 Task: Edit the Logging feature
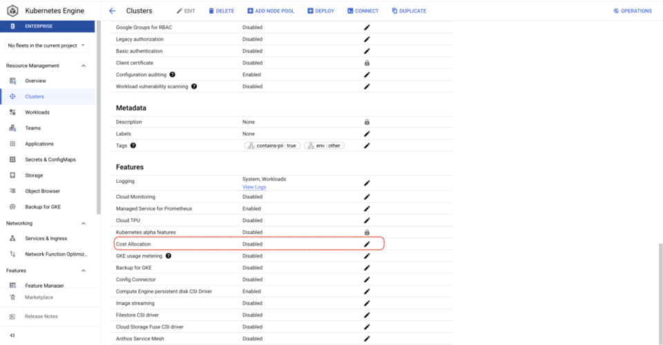tap(367, 184)
